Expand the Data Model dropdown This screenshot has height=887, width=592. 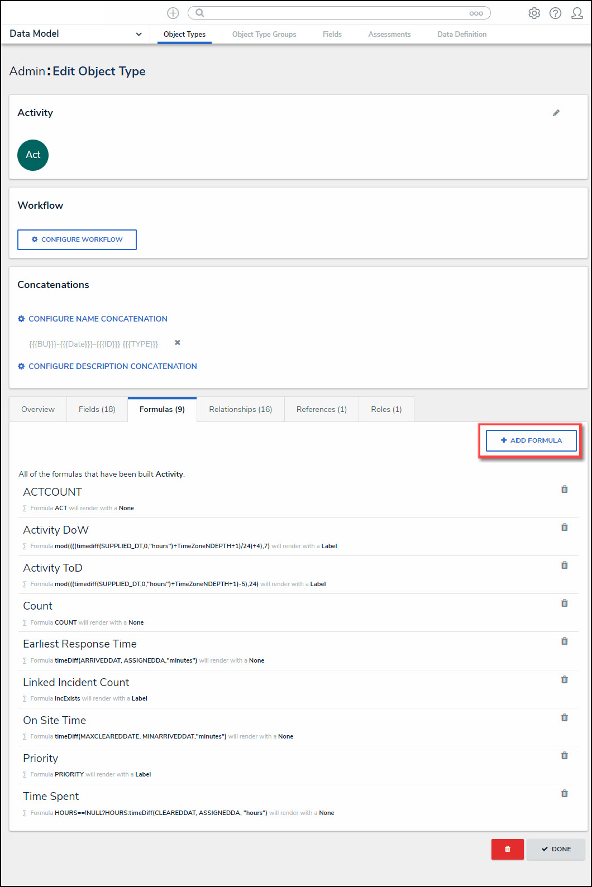point(139,34)
